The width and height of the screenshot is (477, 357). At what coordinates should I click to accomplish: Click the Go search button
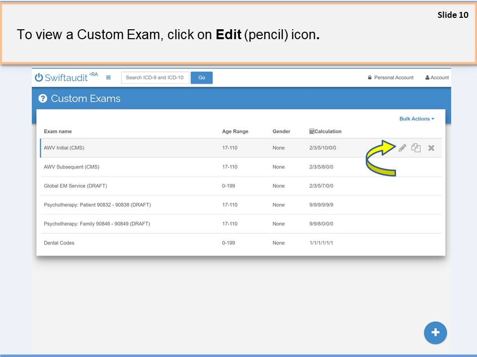[x=201, y=77]
